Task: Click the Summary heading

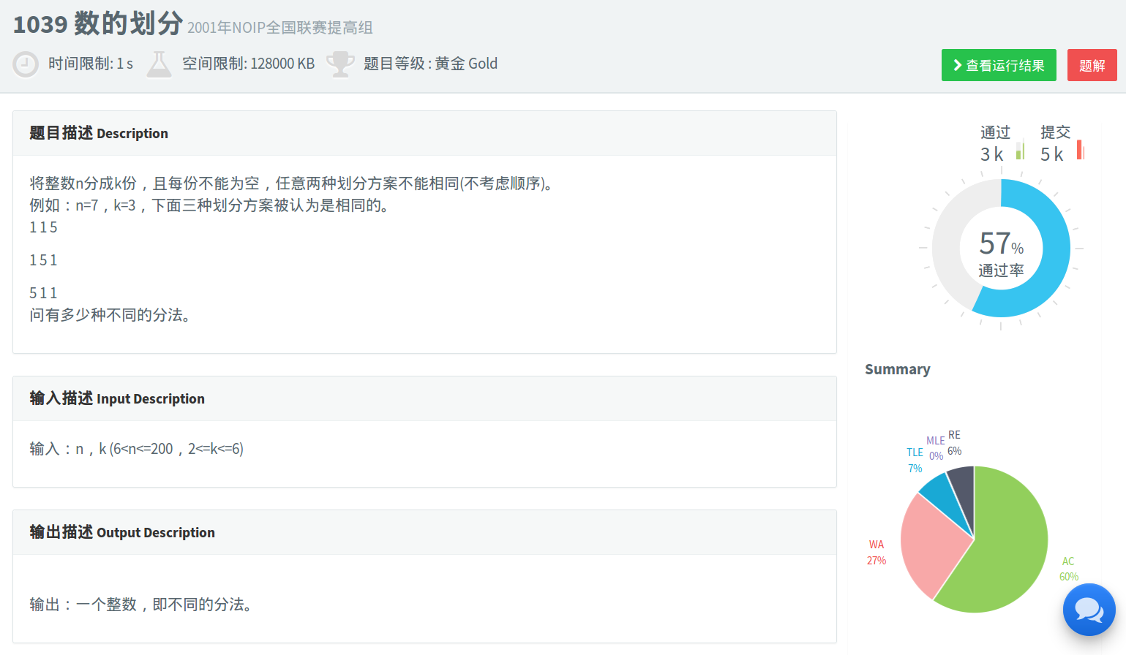Action: click(x=898, y=369)
